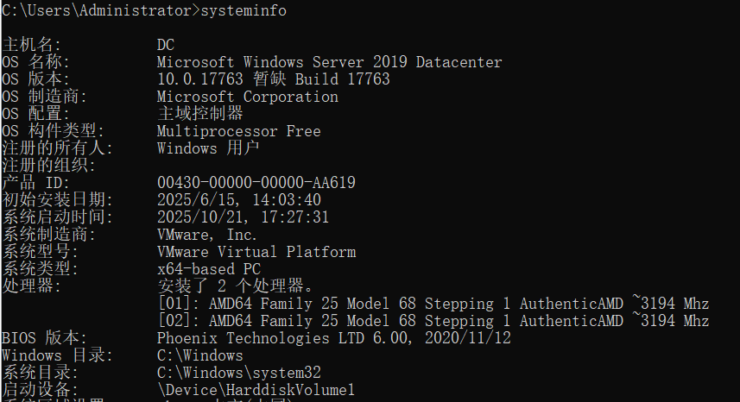Screen dimensions: 740x402
Task: Select install date '2025/6/15, 14:03:40'
Action: (x=239, y=200)
